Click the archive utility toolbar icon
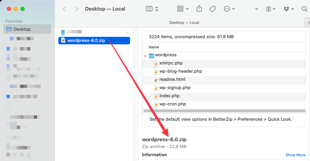This screenshot has width=310, height=161. [x=268, y=9]
